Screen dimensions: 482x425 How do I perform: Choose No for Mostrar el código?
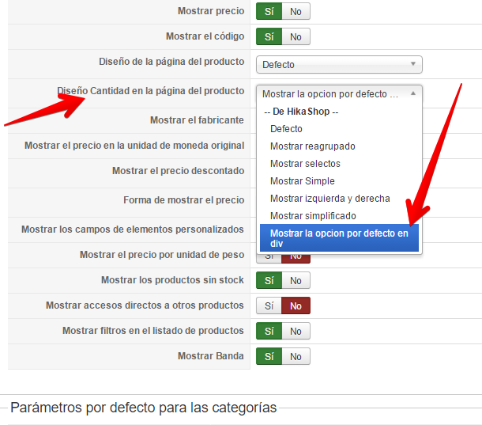pyautogui.click(x=296, y=36)
